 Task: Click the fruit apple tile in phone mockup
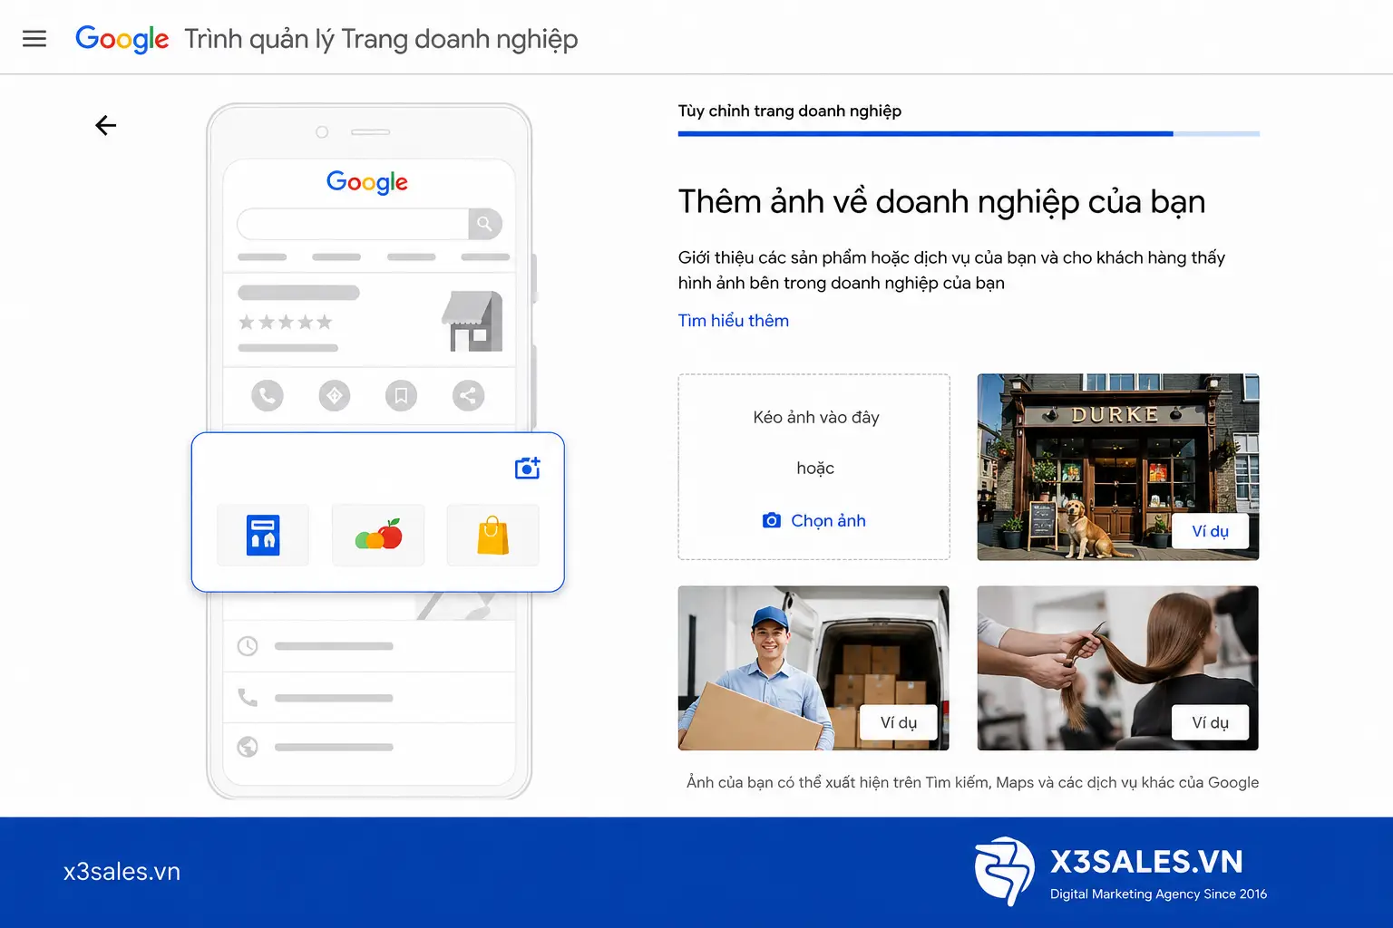(378, 535)
